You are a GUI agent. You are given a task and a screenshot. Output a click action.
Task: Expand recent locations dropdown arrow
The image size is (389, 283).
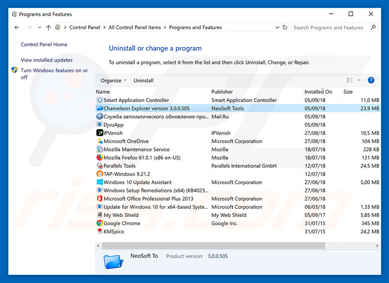point(39,28)
